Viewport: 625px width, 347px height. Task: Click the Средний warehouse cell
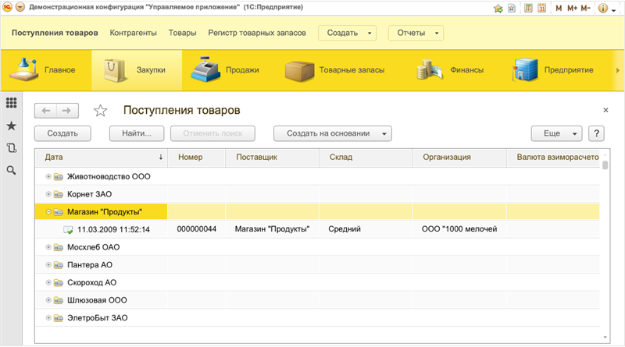click(x=366, y=229)
